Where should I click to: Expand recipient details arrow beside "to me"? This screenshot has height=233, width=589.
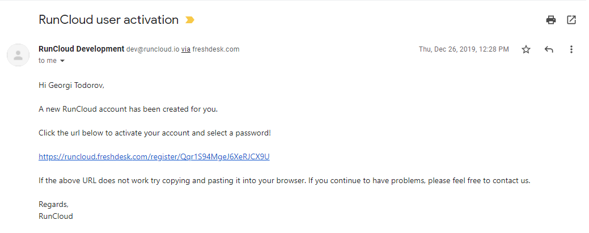coord(62,61)
